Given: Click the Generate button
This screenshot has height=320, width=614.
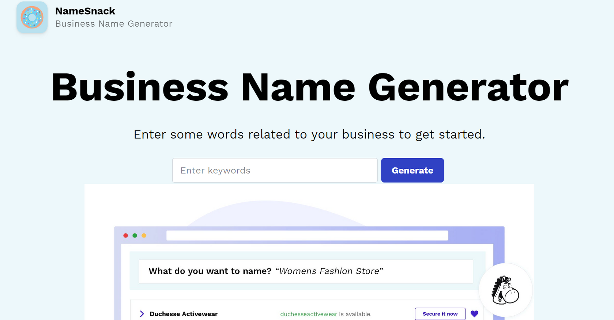Looking at the screenshot, I should [x=412, y=170].
